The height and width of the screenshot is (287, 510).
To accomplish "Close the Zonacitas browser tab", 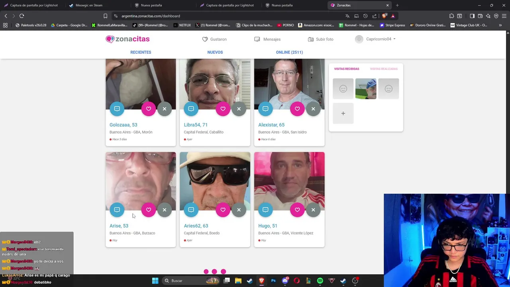I will click(x=387, y=5).
